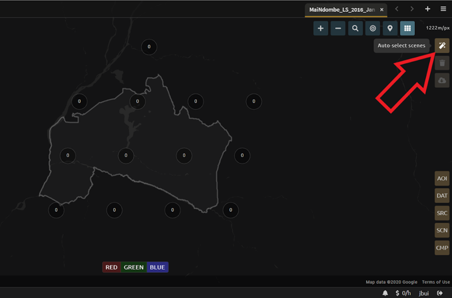Click the zoom in plus button

click(320, 29)
